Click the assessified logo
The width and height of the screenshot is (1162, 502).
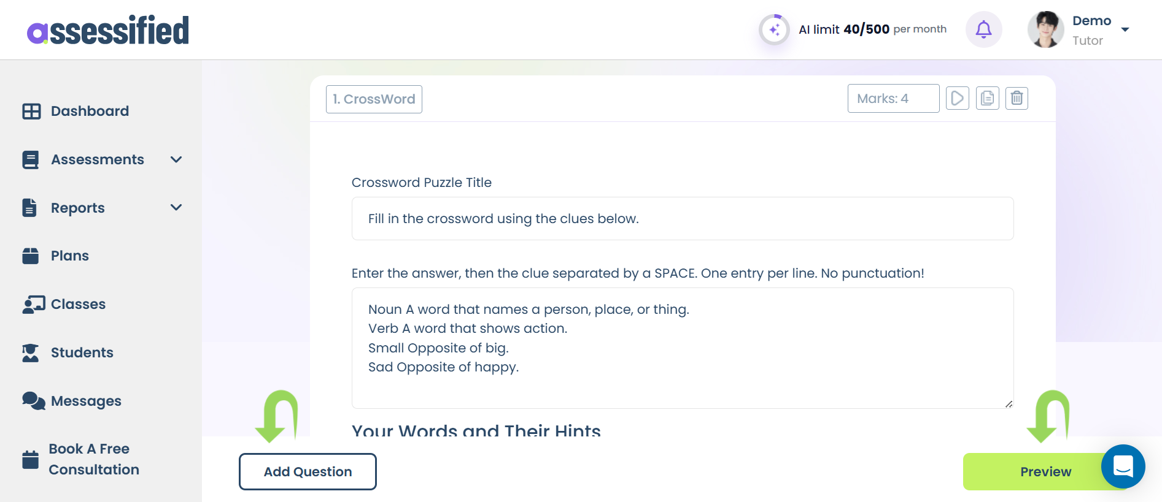point(108,31)
